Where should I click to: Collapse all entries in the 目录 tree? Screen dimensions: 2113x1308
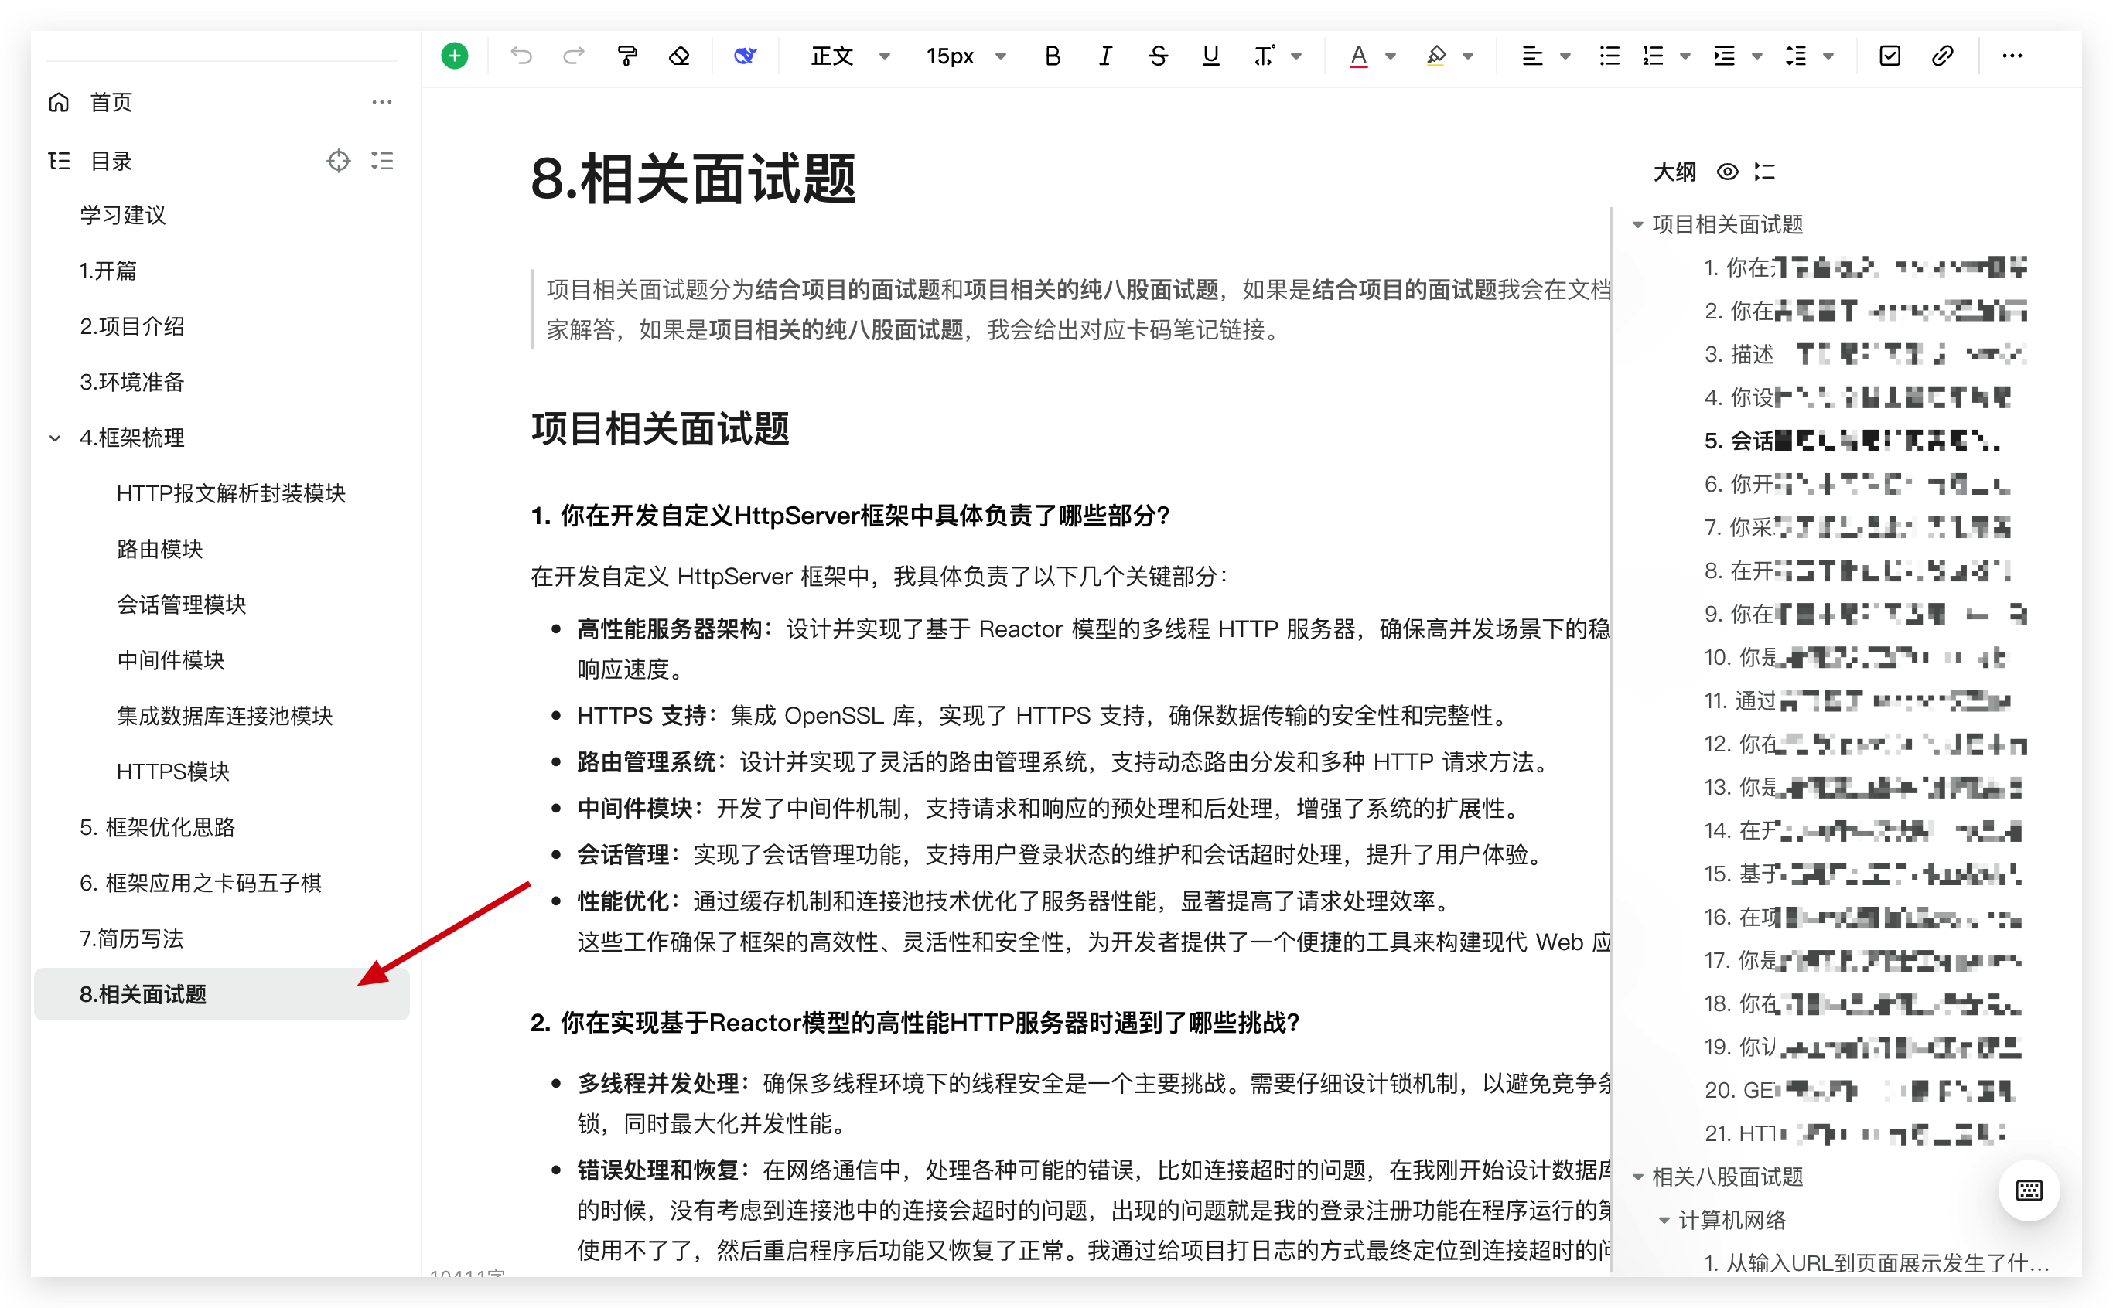click(381, 161)
